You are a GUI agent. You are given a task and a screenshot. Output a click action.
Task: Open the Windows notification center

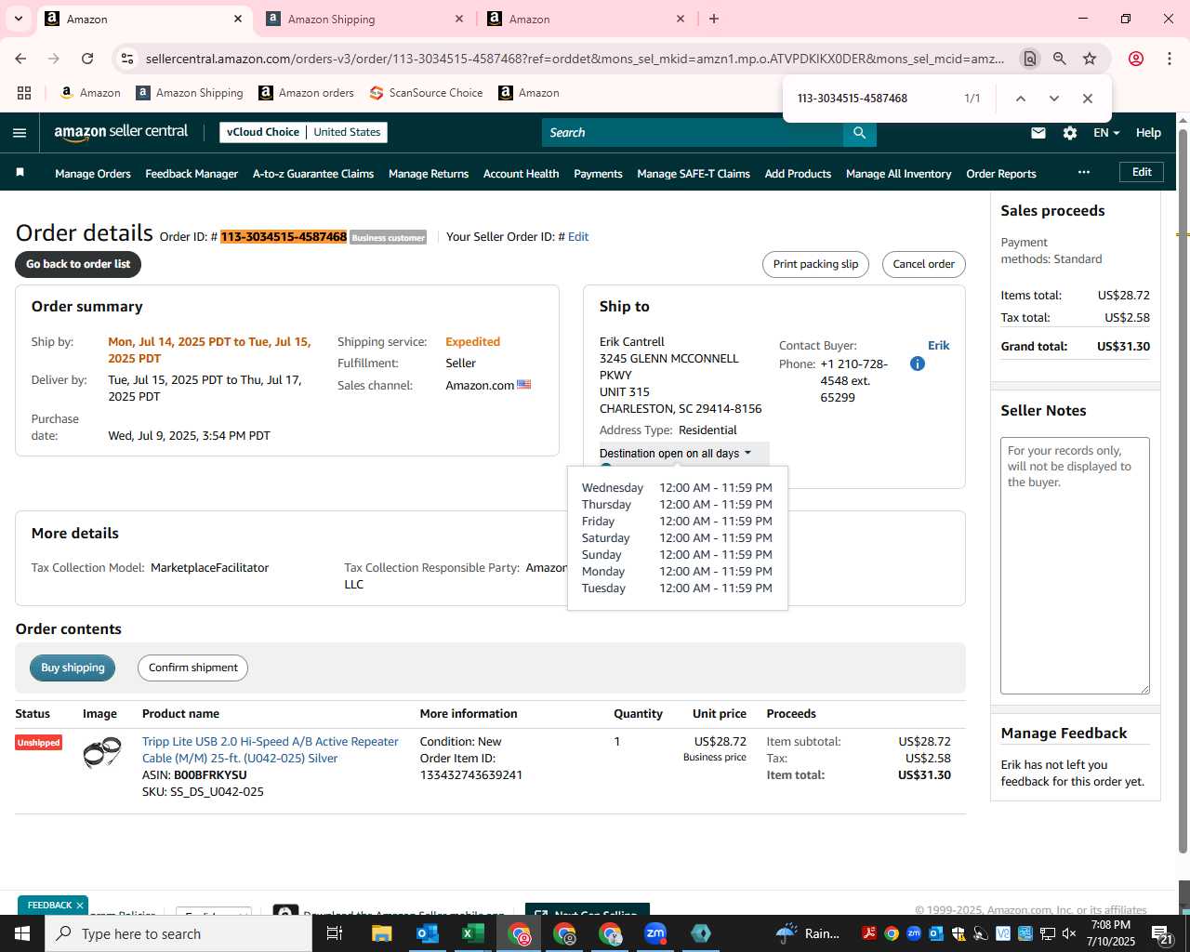click(x=1161, y=933)
